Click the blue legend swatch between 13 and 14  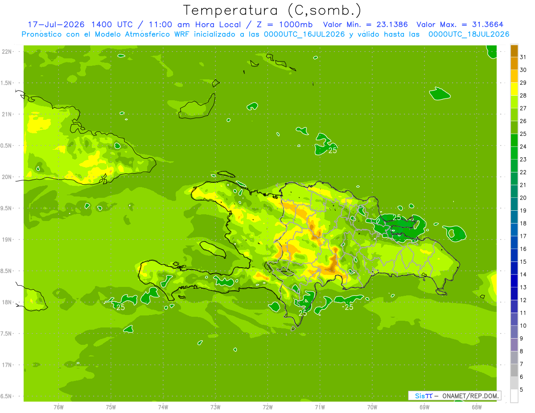coord(514,281)
